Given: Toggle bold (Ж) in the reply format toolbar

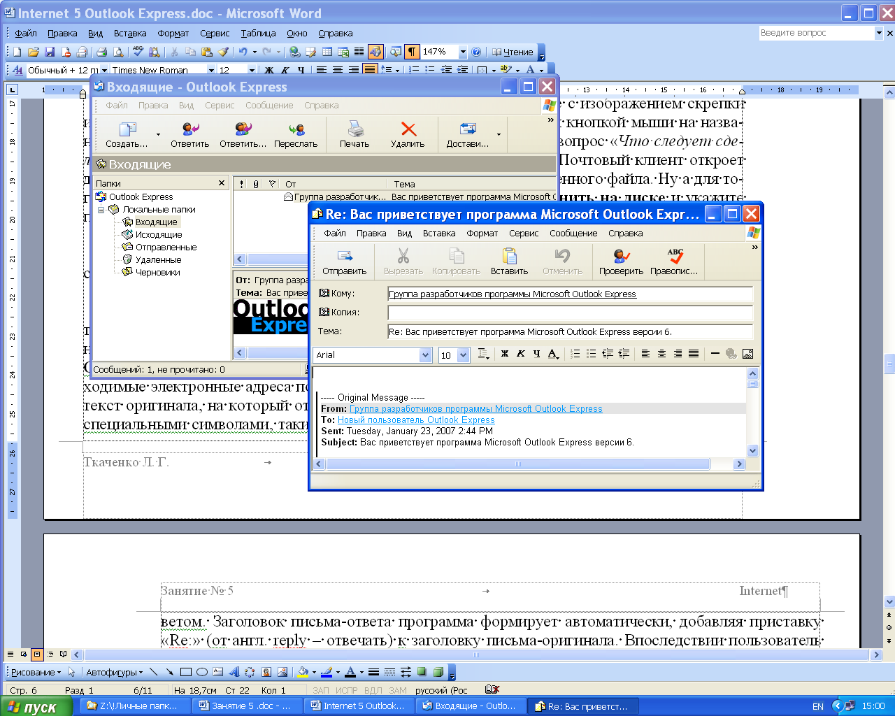Looking at the screenshot, I should (504, 354).
